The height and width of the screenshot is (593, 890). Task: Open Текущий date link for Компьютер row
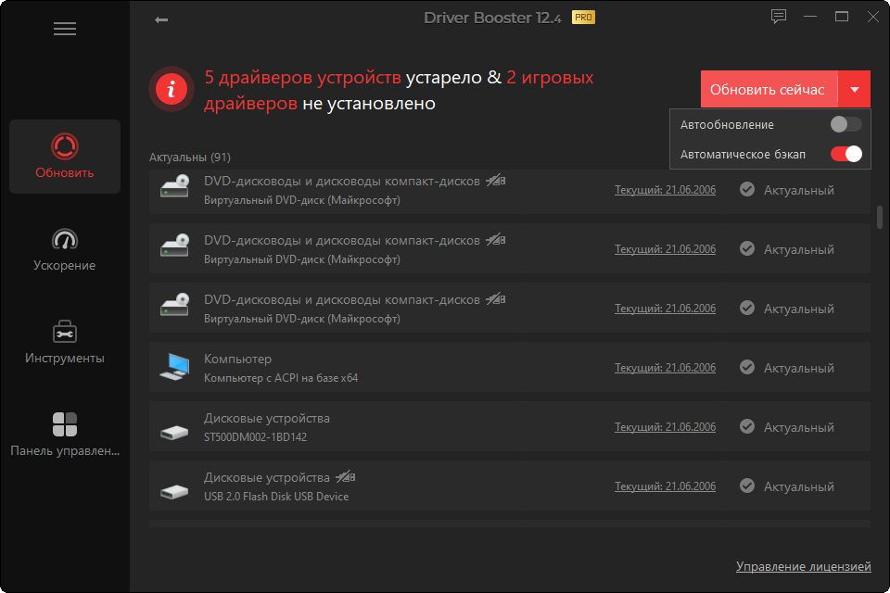665,368
